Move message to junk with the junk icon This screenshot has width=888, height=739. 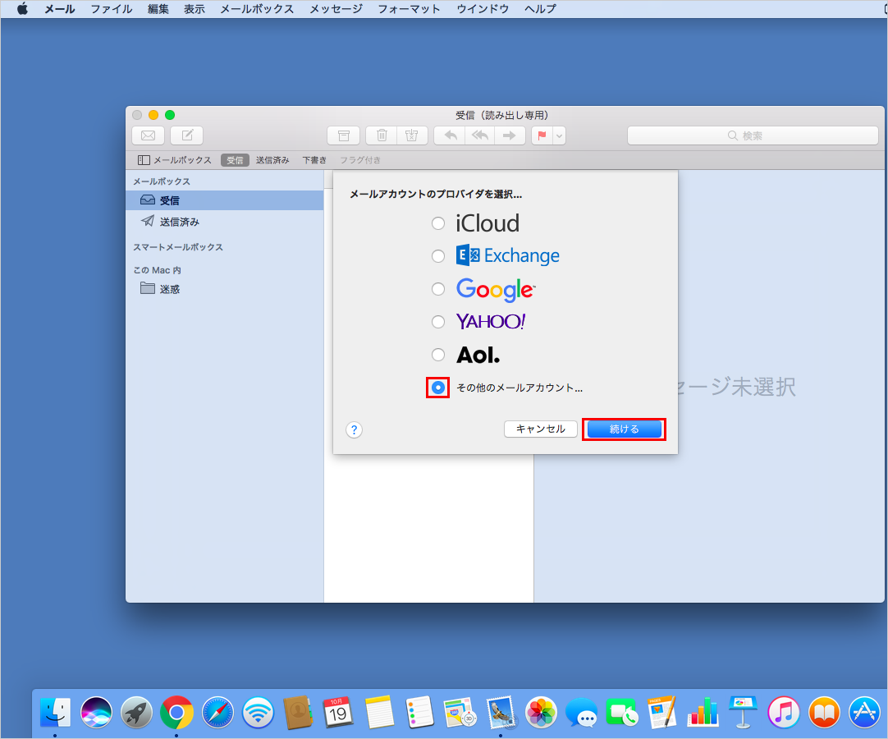[x=411, y=135]
